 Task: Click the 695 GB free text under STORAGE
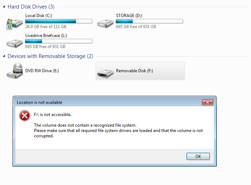[136, 27]
